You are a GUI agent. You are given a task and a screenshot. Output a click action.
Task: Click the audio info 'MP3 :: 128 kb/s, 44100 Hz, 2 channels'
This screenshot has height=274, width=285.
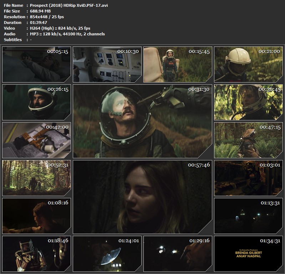[x=67, y=34]
